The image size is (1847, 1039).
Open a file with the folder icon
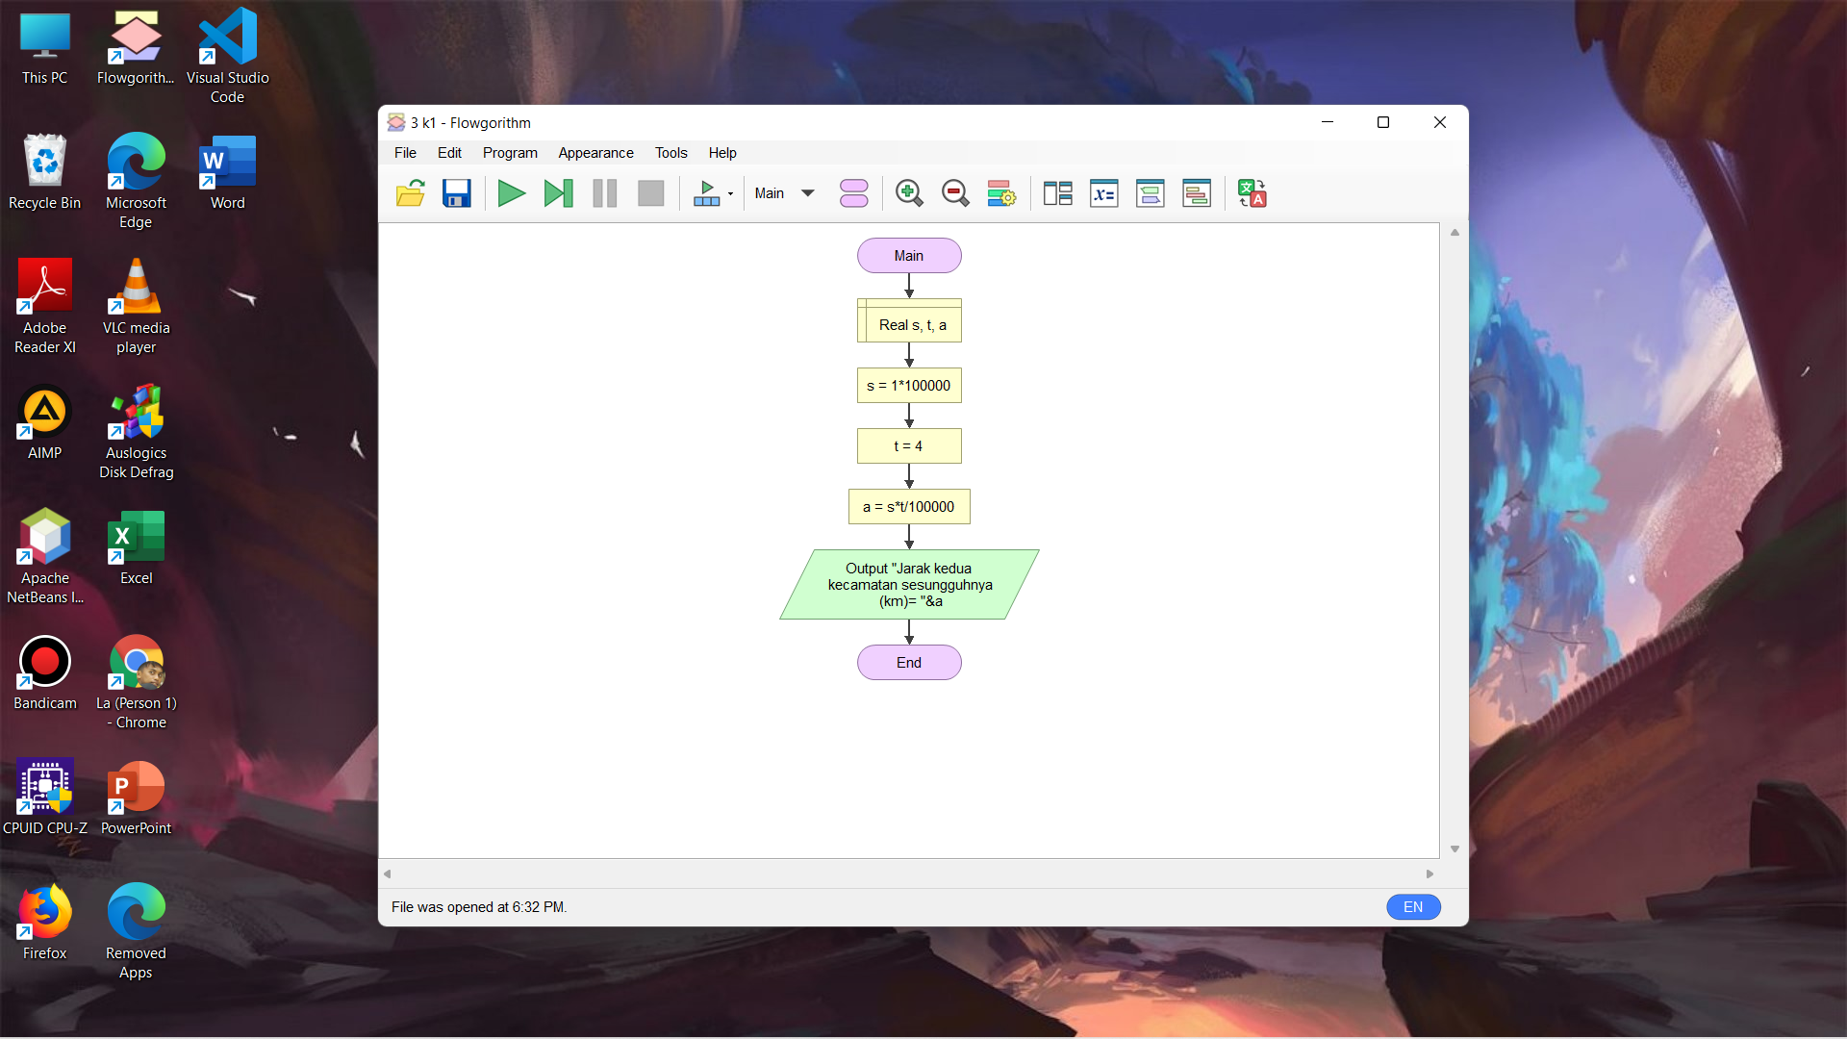pyautogui.click(x=411, y=193)
